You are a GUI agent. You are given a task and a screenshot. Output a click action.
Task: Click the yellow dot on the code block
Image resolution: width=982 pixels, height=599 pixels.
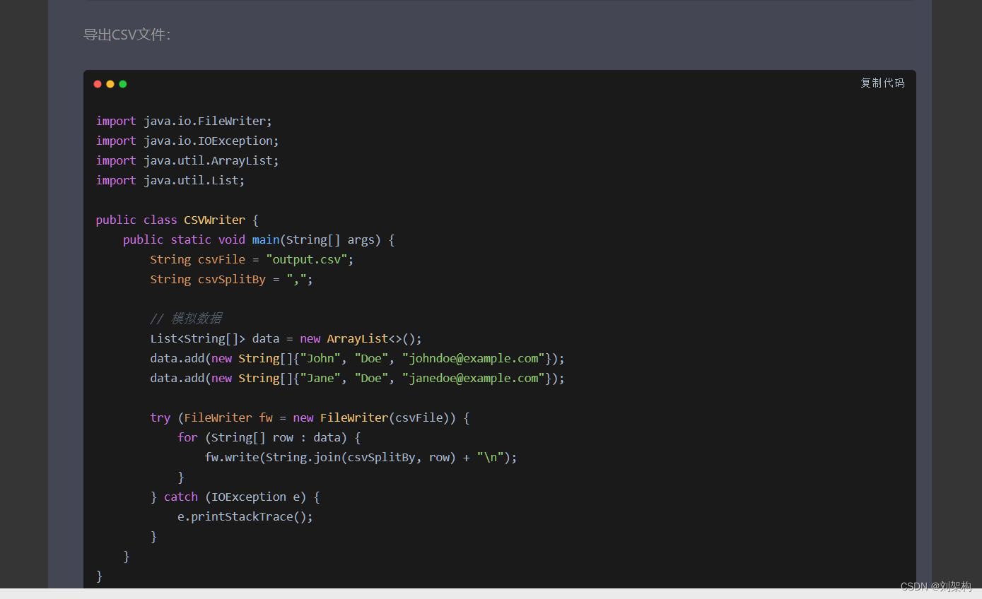[110, 84]
